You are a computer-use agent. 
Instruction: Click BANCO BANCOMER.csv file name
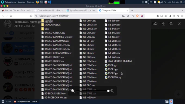point(57,41)
